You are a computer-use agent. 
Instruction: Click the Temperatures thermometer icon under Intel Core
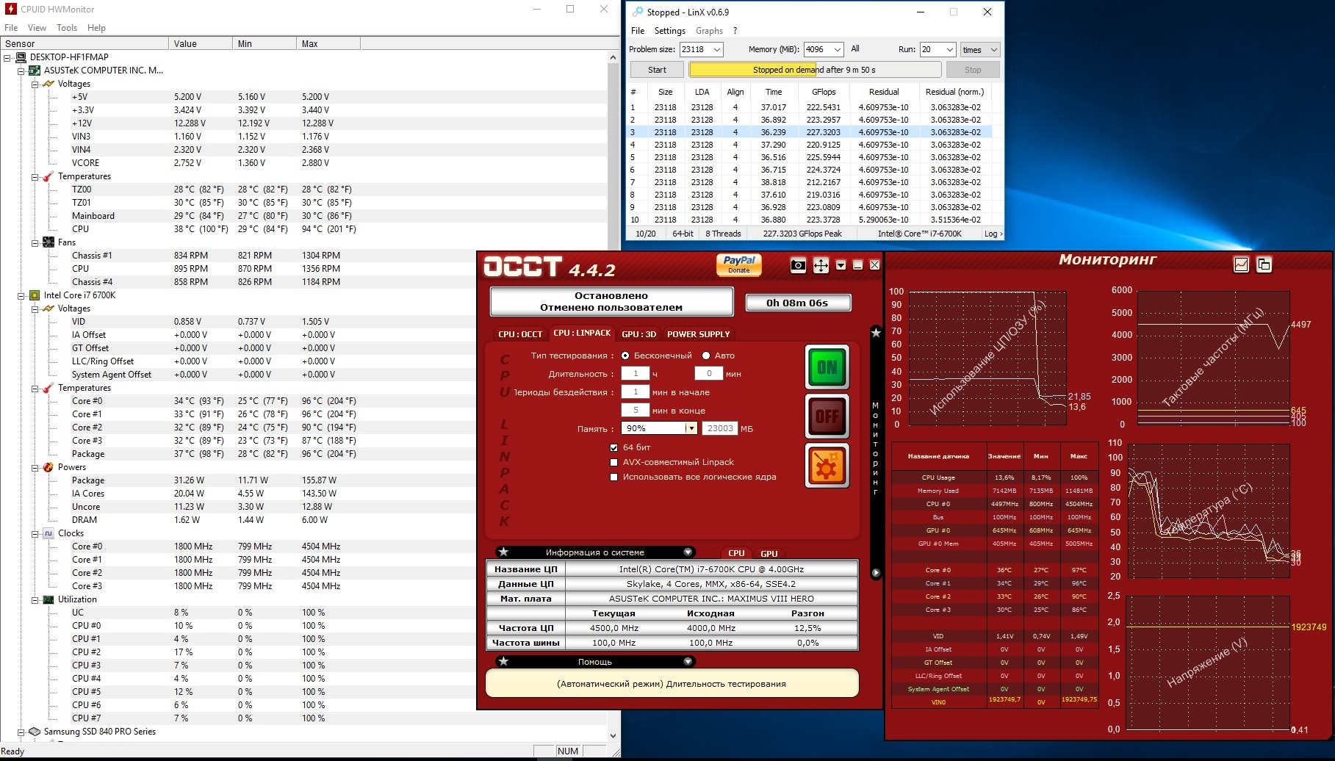pyautogui.click(x=48, y=388)
